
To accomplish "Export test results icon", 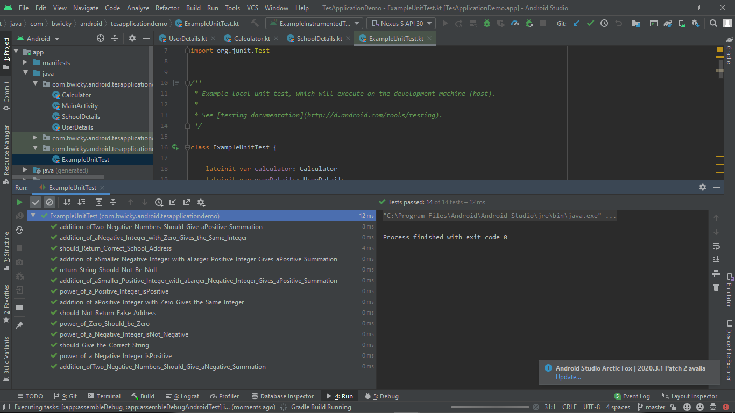I will point(187,202).
